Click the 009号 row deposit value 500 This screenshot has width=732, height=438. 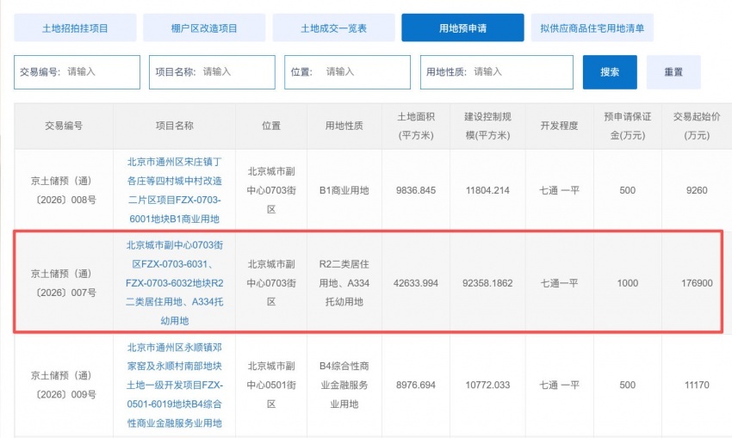pyautogui.click(x=628, y=385)
